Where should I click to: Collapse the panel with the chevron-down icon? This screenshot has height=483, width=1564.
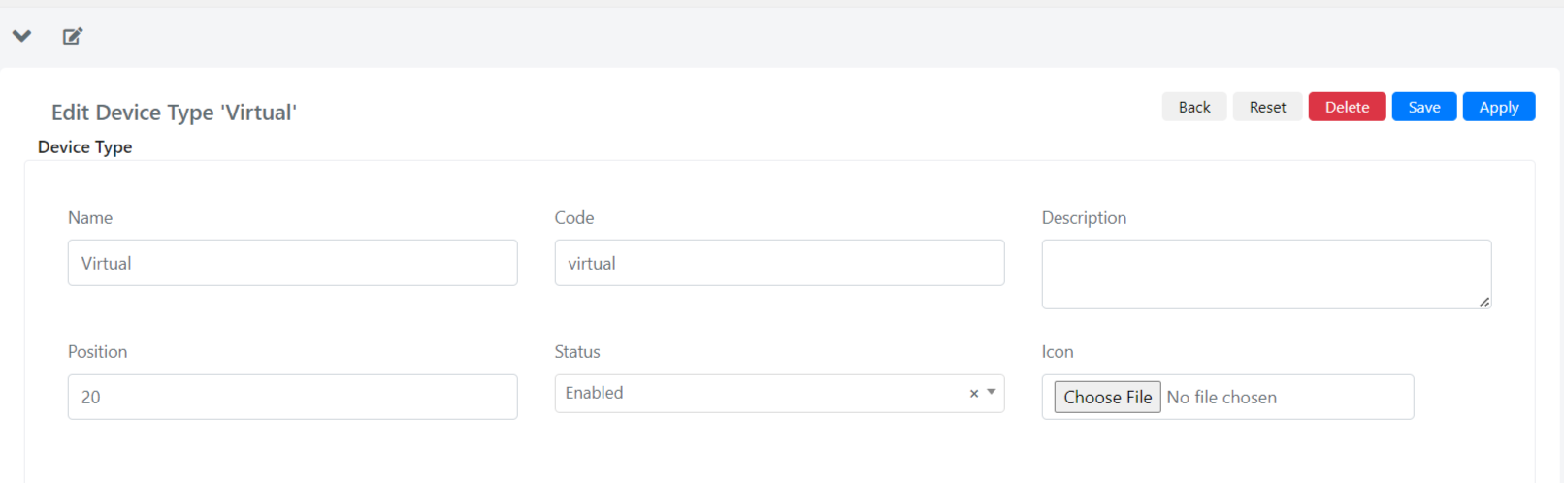point(21,36)
